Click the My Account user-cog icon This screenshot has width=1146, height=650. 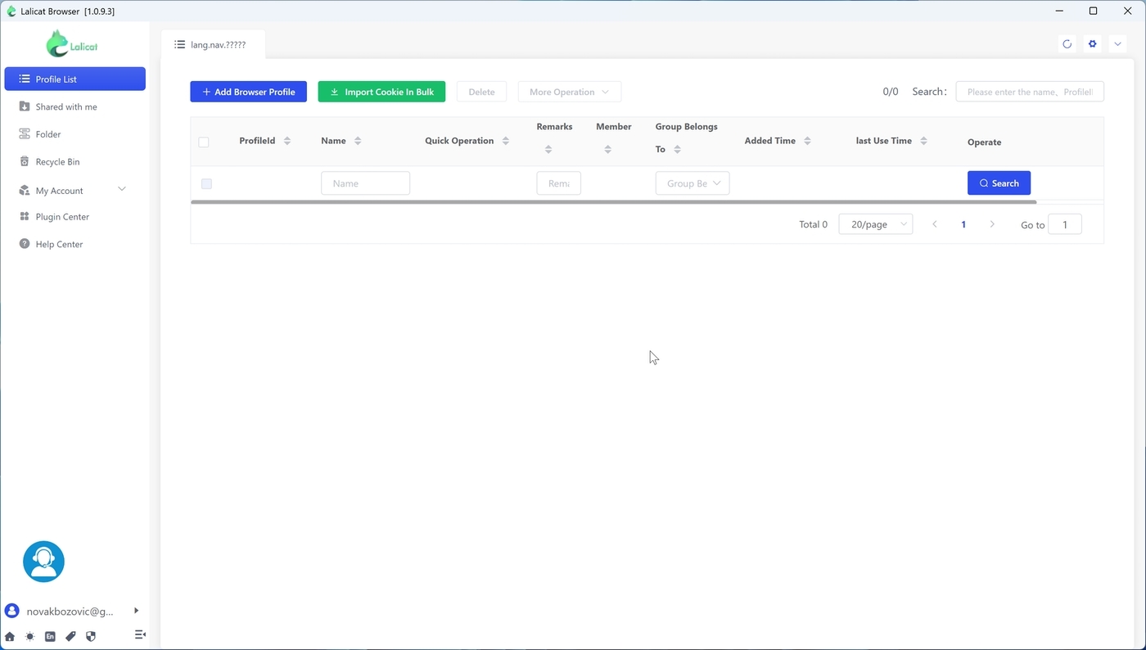(x=25, y=190)
